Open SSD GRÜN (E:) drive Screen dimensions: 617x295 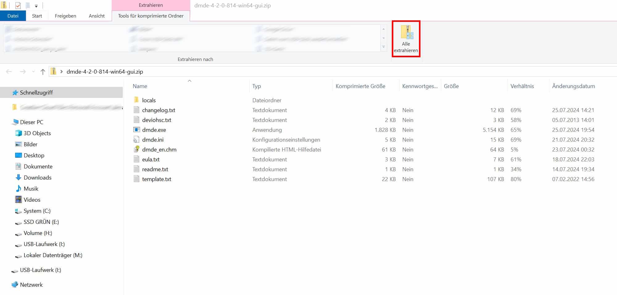(41, 222)
